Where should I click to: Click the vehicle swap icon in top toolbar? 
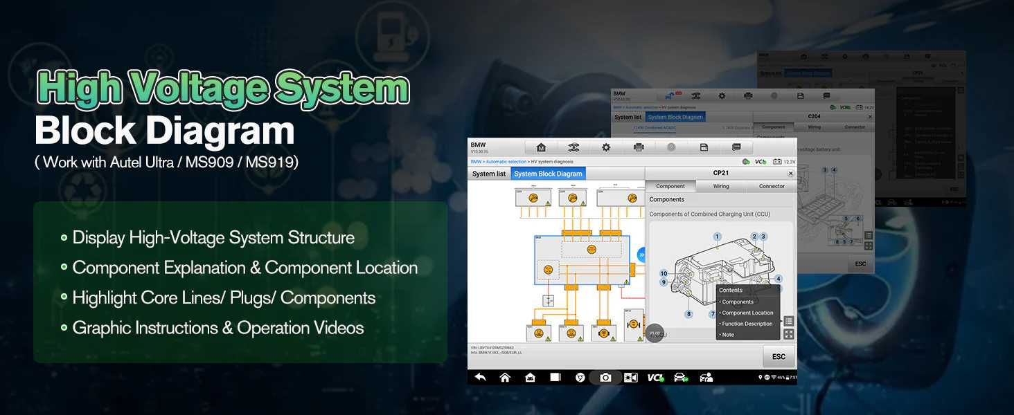[x=573, y=147]
